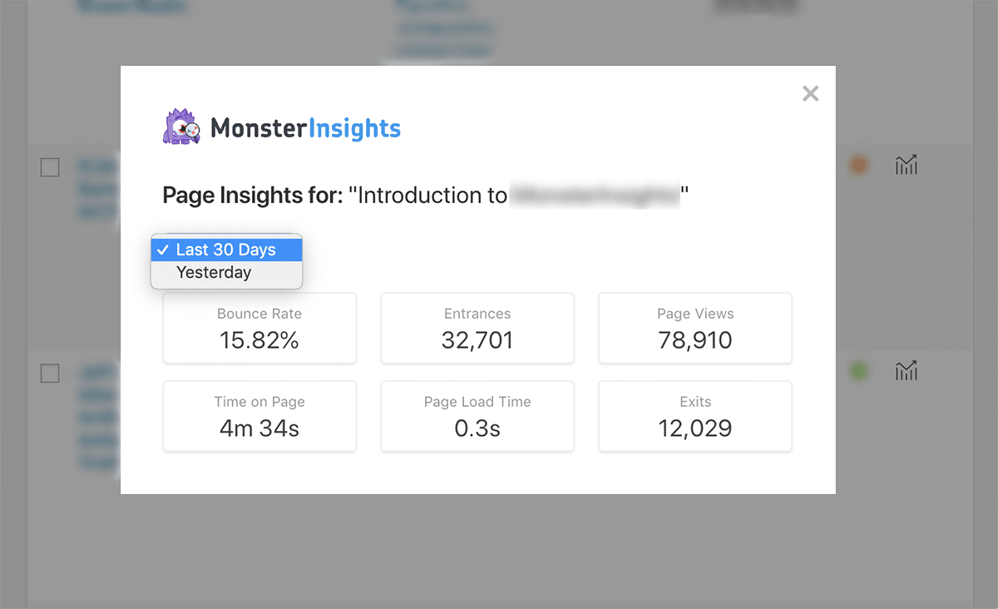Image resolution: width=998 pixels, height=609 pixels.
Task: Tick the checkbox for the first post row
Action: (x=50, y=167)
